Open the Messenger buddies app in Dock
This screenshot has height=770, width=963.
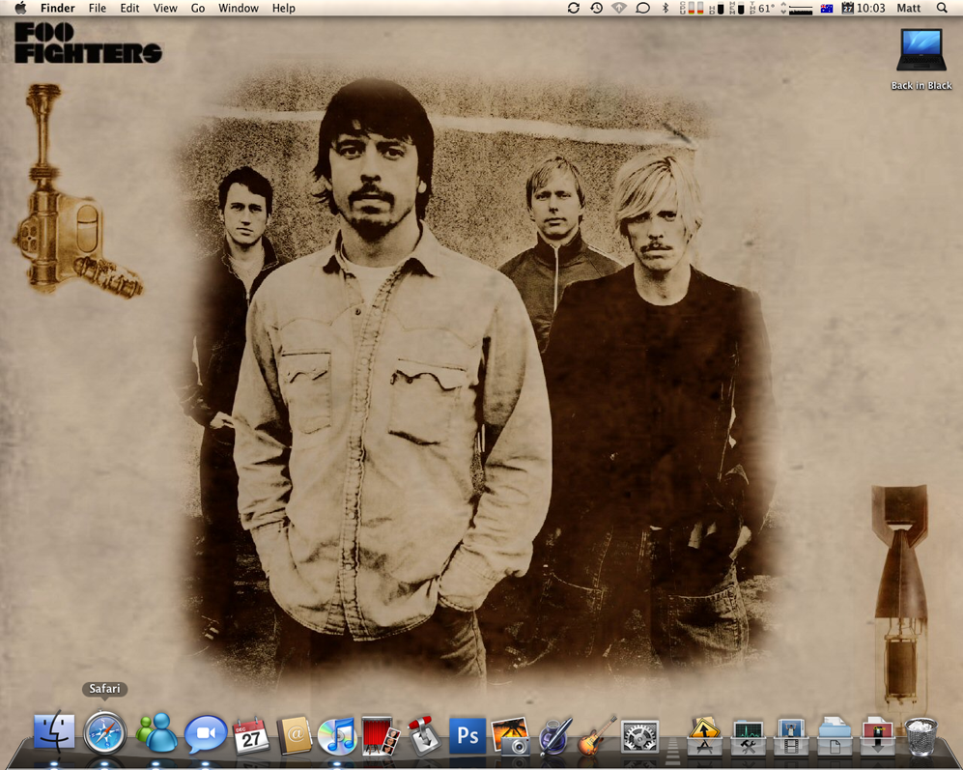pyautogui.click(x=156, y=732)
